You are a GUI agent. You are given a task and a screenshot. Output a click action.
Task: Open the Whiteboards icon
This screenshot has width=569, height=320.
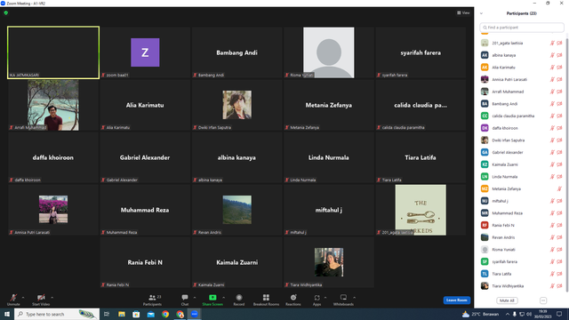point(343,298)
